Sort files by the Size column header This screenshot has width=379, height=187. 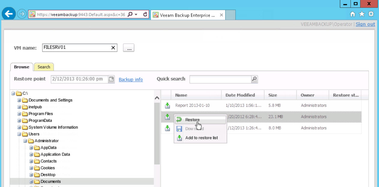[x=280, y=95]
